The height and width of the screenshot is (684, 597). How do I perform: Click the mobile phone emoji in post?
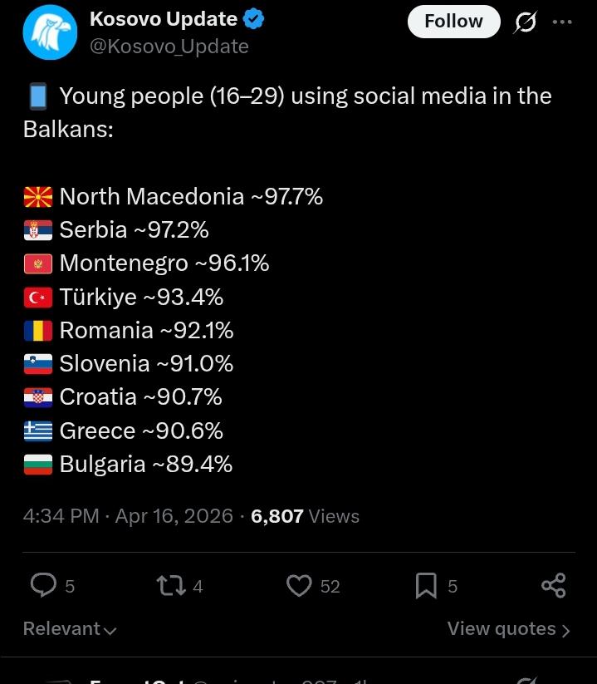point(37,97)
